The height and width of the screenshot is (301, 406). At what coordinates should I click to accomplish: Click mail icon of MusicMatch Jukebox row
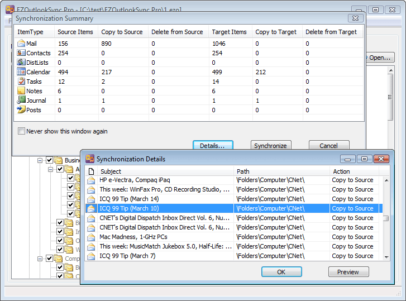tap(91, 247)
